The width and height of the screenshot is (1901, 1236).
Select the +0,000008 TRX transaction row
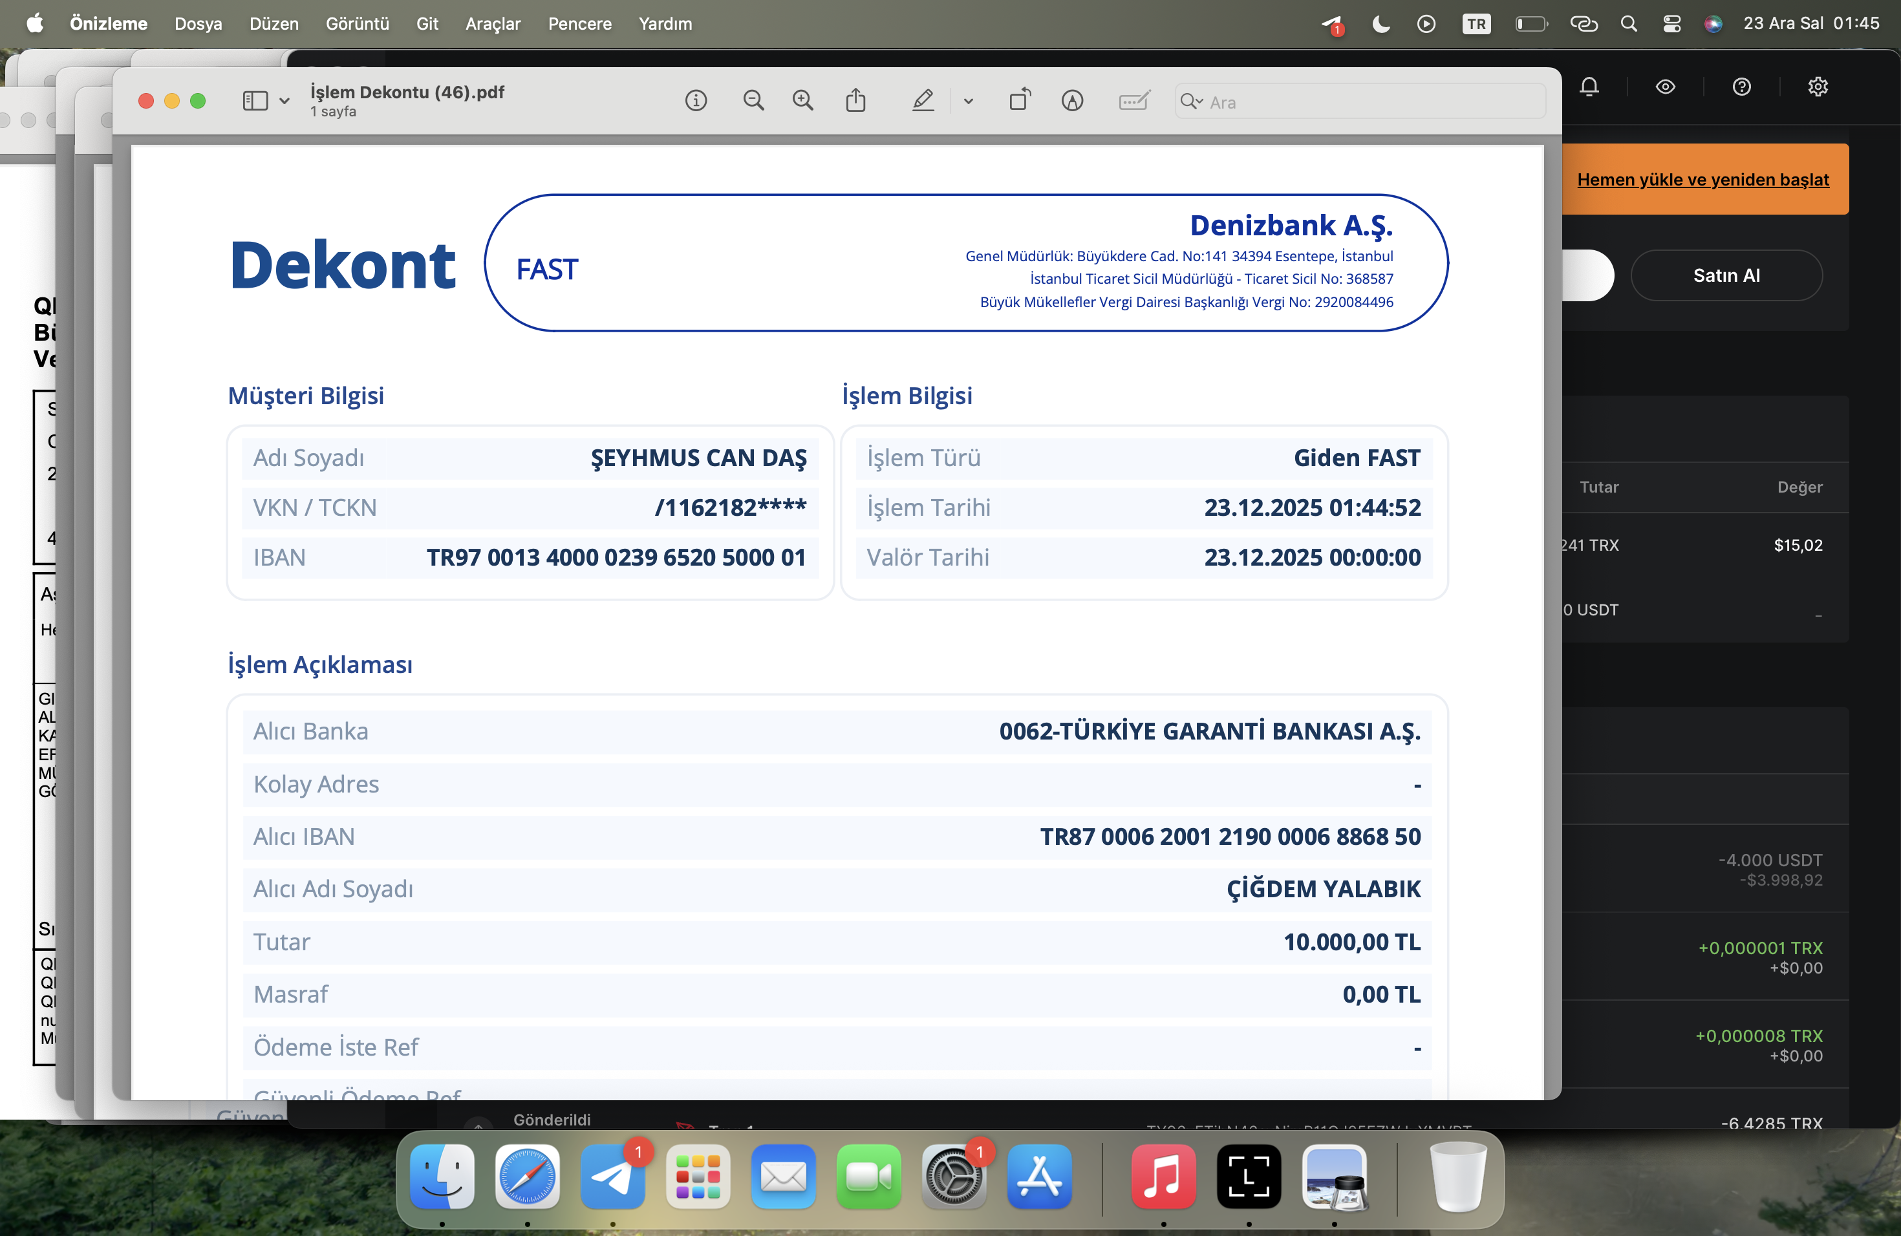[1705, 1045]
